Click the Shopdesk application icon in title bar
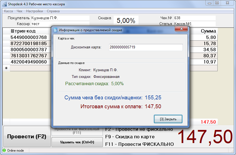Image resolution: width=236 pixels, height=155 pixels. click(5, 4)
